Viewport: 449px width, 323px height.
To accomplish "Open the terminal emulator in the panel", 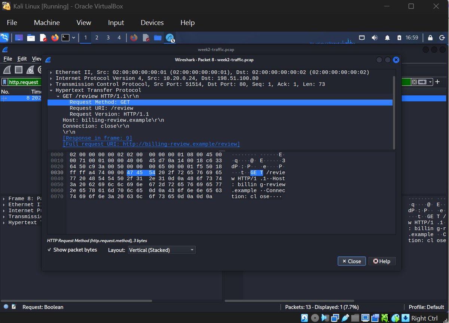I will click(65, 38).
